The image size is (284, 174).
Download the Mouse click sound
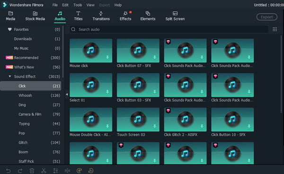(107, 57)
